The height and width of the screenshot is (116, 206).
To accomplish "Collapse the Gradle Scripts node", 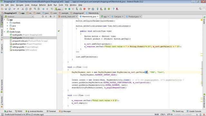I will click(x=5, y=32).
